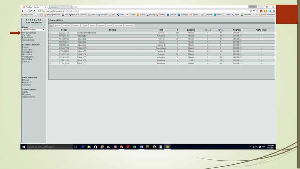Switch to Chrome on the taskbar
300x169 pixels.
pyautogui.click(x=167, y=147)
